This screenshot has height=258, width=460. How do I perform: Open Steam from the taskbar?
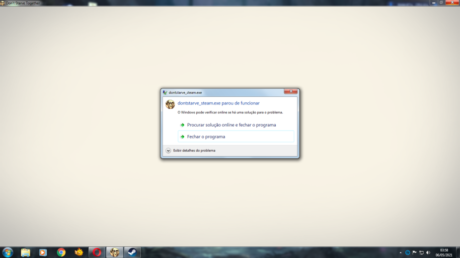(x=132, y=252)
